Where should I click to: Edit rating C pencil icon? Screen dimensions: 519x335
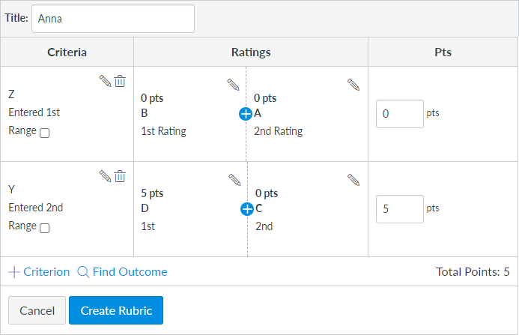pyautogui.click(x=353, y=180)
